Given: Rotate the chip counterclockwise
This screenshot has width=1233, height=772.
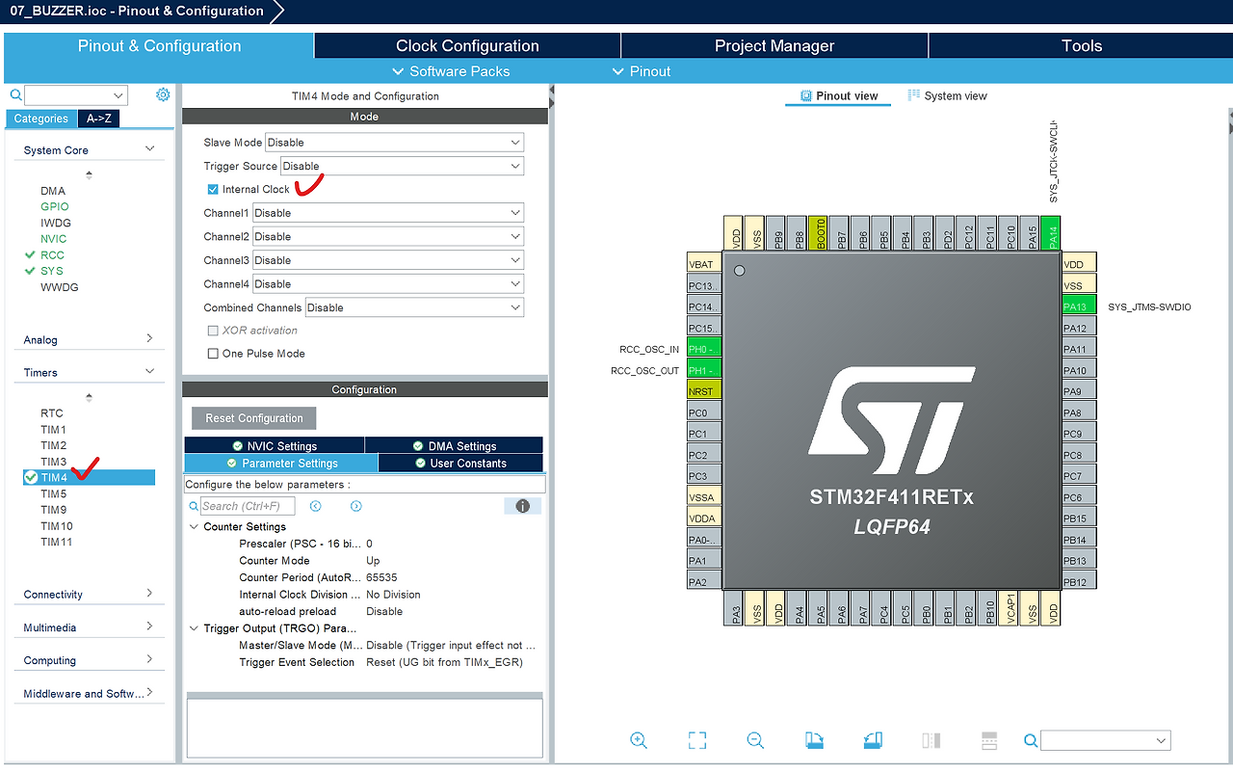Looking at the screenshot, I should click(x=873, y=740).
